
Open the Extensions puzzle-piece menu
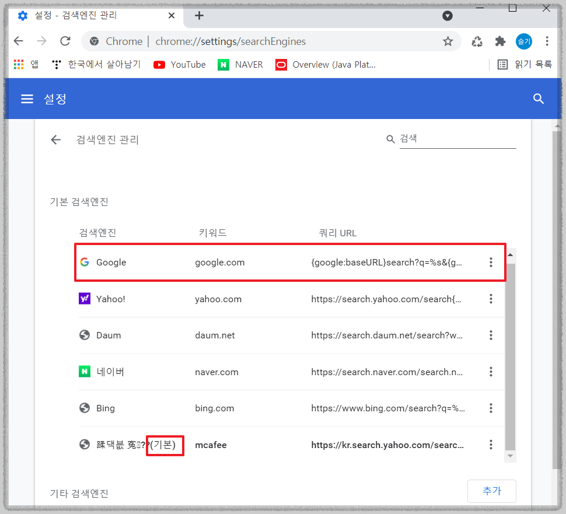click(x=500, y=41)
